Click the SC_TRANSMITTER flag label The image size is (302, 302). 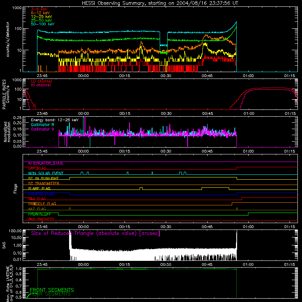point(44,183)
